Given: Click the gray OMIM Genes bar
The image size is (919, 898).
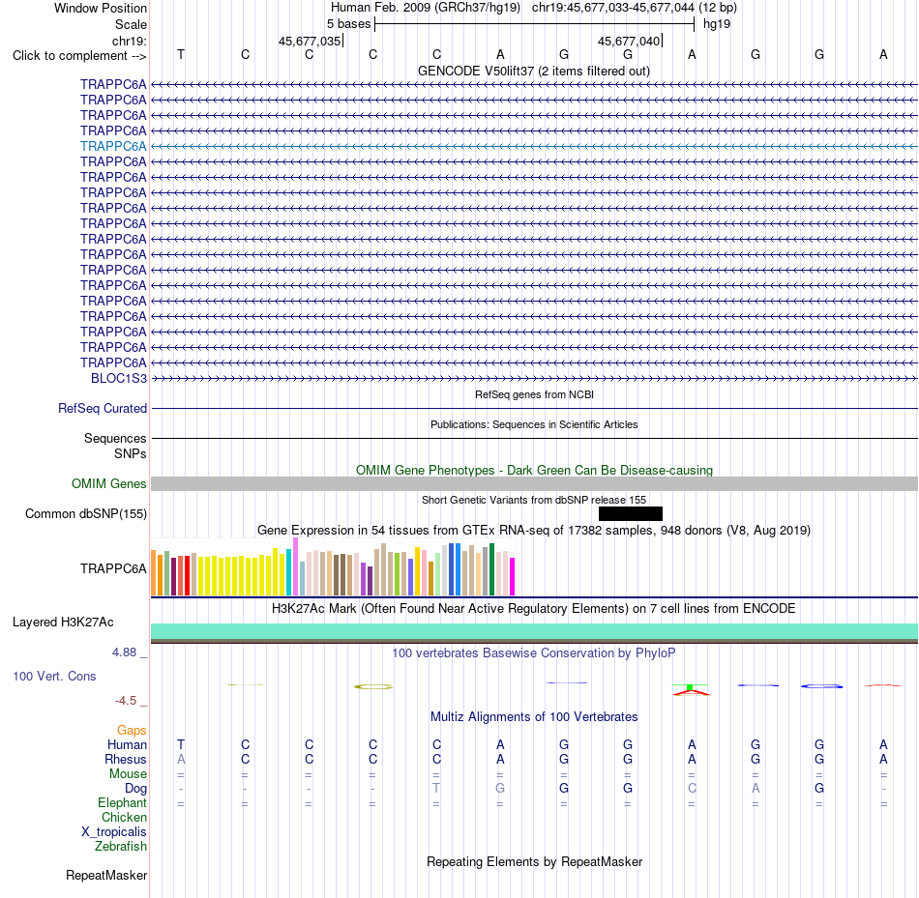Looking at the screenshot, I should [534, 484].
